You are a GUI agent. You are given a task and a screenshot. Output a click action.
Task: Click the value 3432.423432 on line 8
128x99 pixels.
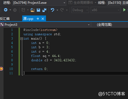pyautogui.click(x=64, y=60)
